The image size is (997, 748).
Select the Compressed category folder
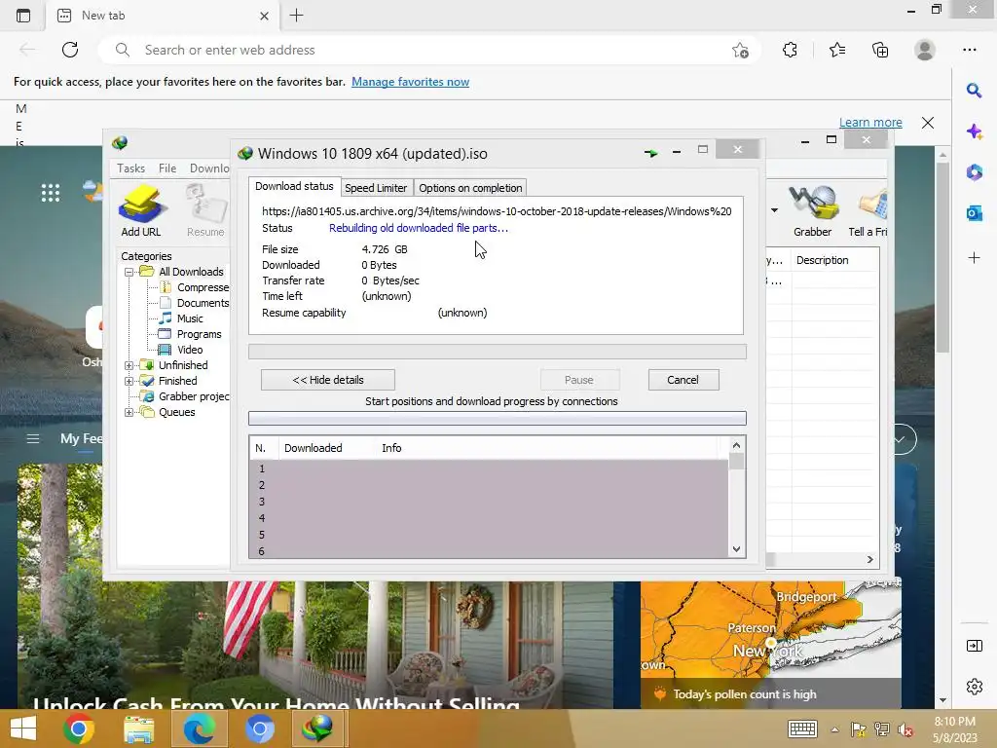pos(195,287)
